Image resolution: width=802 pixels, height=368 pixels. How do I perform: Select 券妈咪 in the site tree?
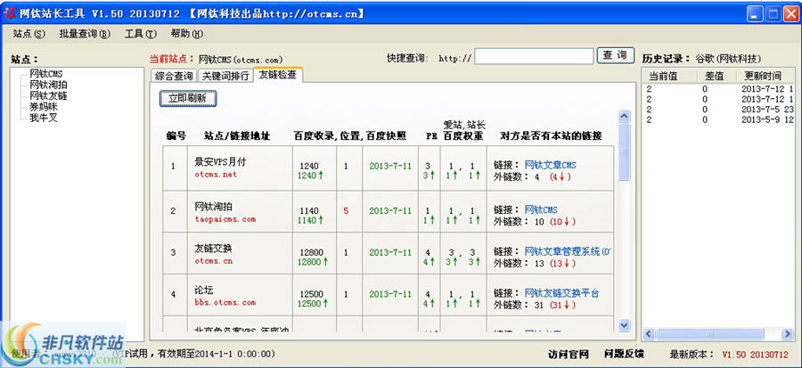(x=44, y=106)
